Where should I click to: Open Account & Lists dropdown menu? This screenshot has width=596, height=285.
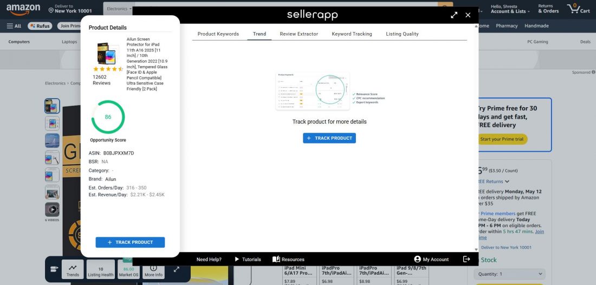[x=510, y=9]
